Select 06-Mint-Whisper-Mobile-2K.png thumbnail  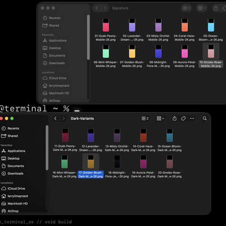106,52
